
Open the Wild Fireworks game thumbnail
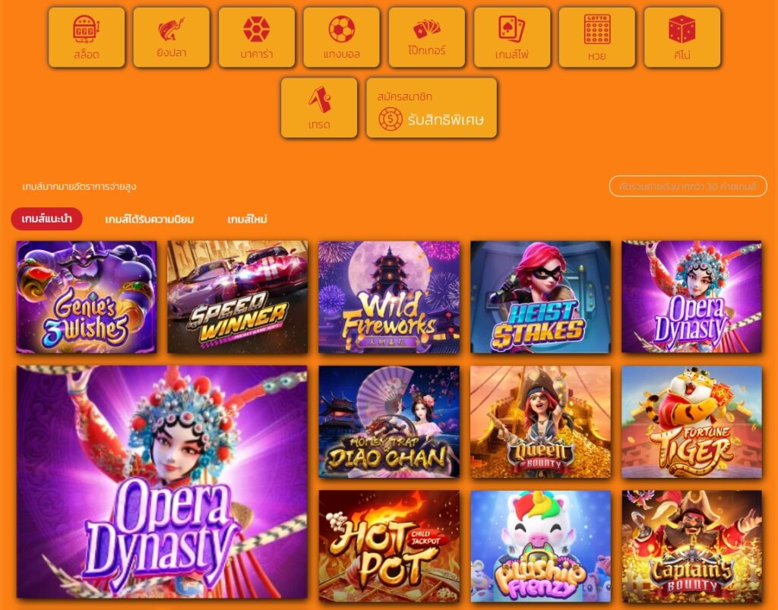(x=389, y=297)
